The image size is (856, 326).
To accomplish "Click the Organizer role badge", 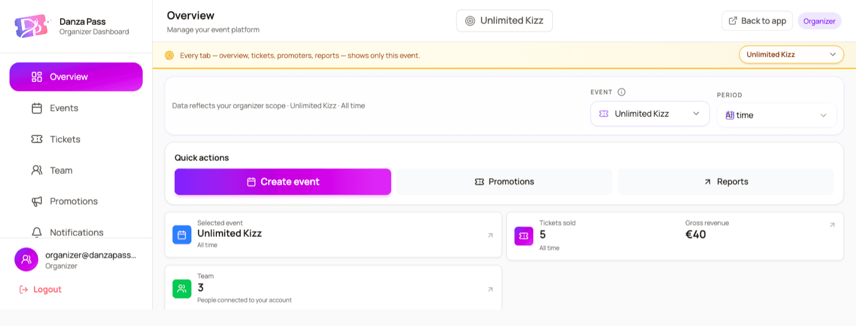I will point(819,21).
